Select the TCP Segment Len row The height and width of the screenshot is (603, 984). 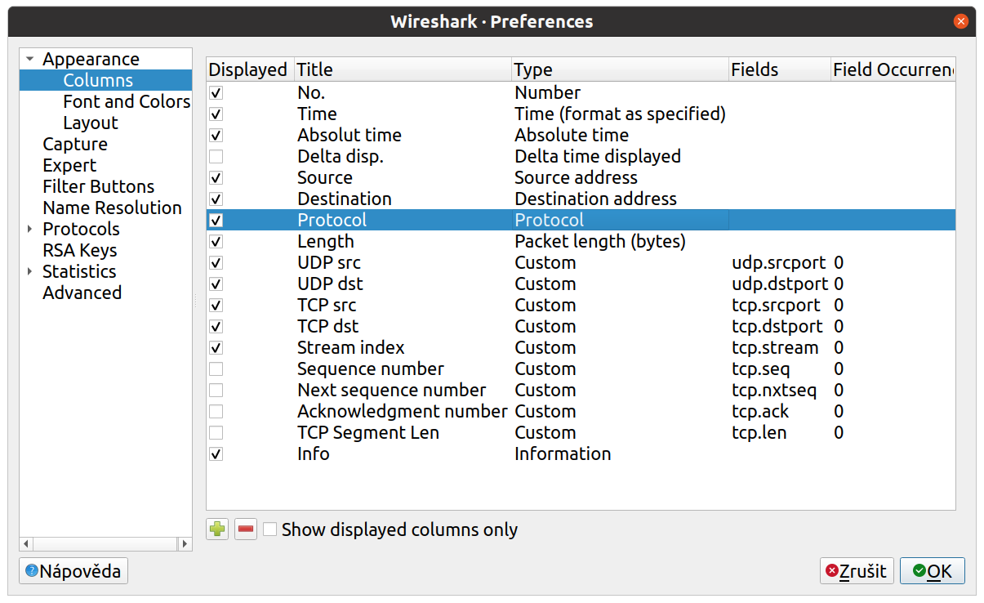581,432
